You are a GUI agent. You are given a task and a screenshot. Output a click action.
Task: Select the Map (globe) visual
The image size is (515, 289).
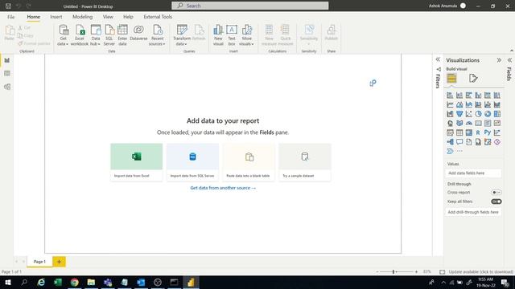pyautogui.click(x=450, y=123)
